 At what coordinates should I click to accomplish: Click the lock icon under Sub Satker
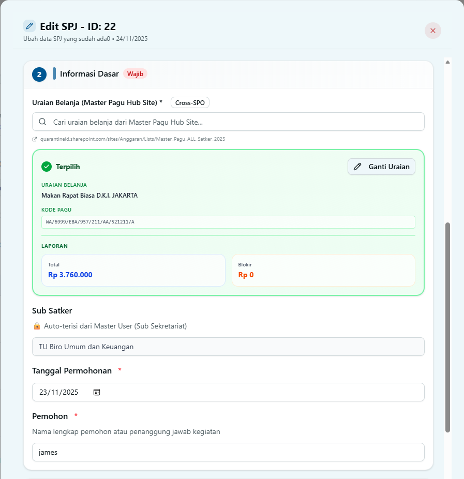pos(37,326)
